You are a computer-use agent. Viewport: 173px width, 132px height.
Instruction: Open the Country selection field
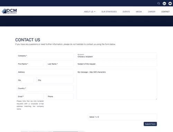[x=45, y=88]
